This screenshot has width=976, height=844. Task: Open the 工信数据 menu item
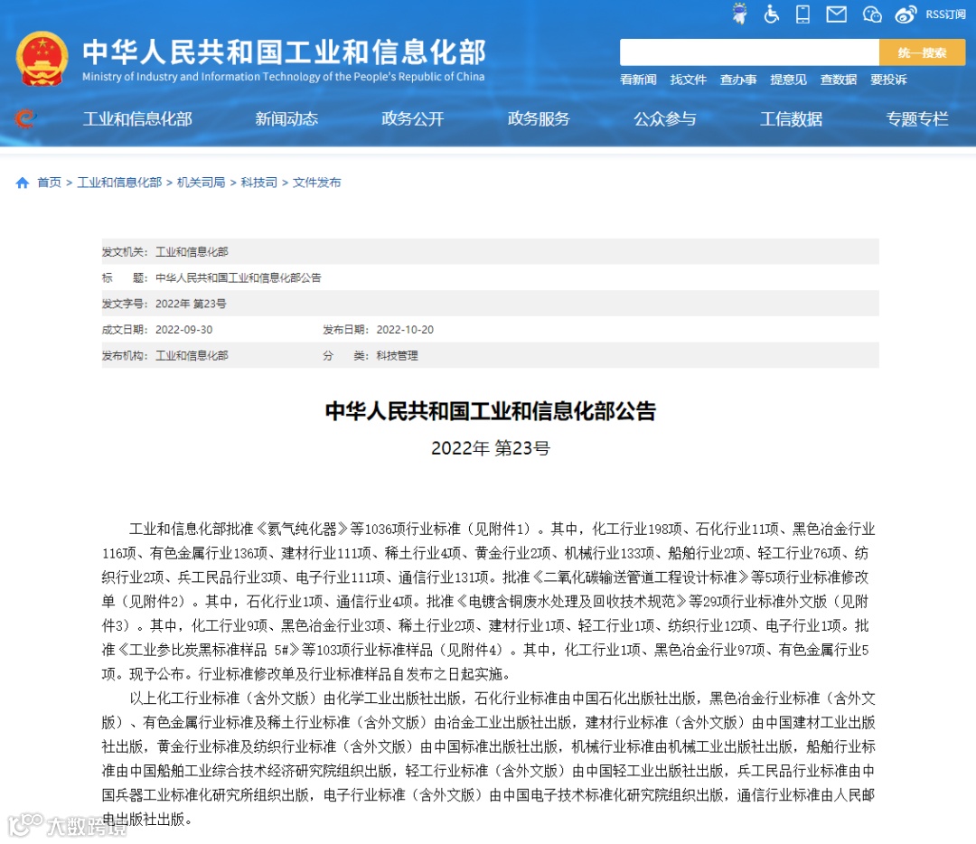coord(791,118)
